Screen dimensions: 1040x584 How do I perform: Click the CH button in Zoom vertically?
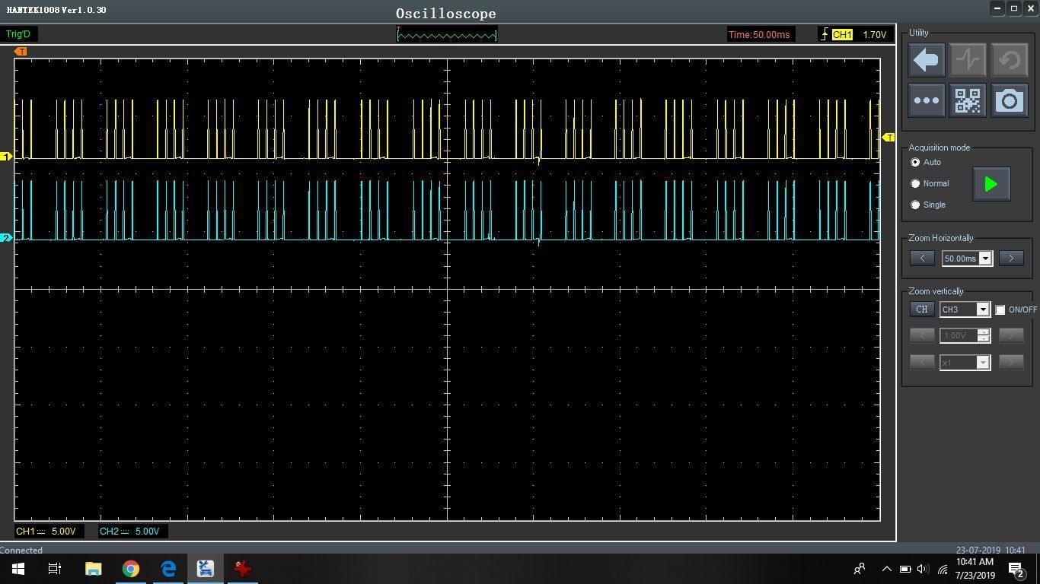922,309
